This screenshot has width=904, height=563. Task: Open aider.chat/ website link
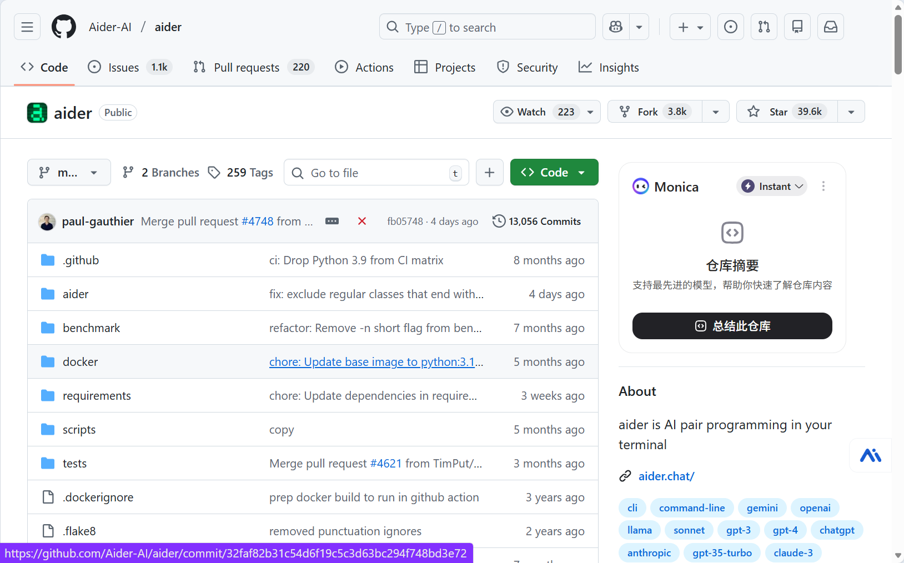666,476
